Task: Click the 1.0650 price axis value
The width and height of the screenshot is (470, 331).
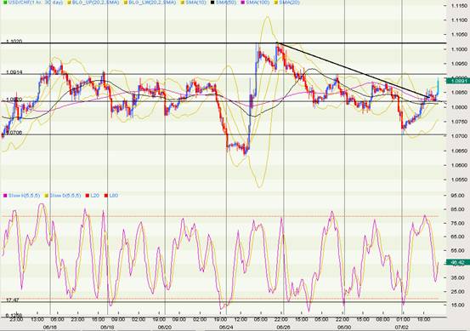Action: [459, 151]
